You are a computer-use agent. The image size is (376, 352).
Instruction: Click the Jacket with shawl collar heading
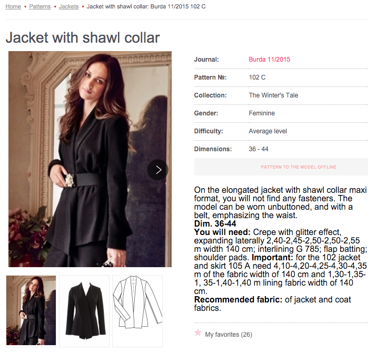pyautogui.click(x=83, y=37)
